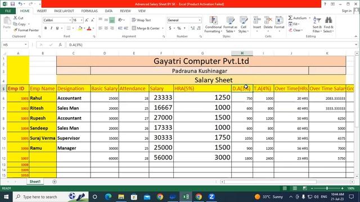Click the Windows Start button
Viewport: 360px width, 202px height.
(x=6, y=197)
